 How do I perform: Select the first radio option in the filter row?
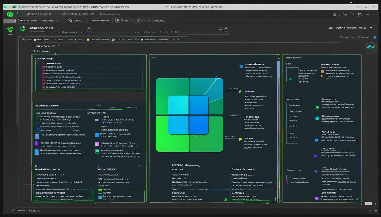35,40
